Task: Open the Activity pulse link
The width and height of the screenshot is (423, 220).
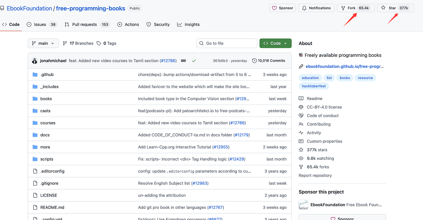Action: (314, 133)
